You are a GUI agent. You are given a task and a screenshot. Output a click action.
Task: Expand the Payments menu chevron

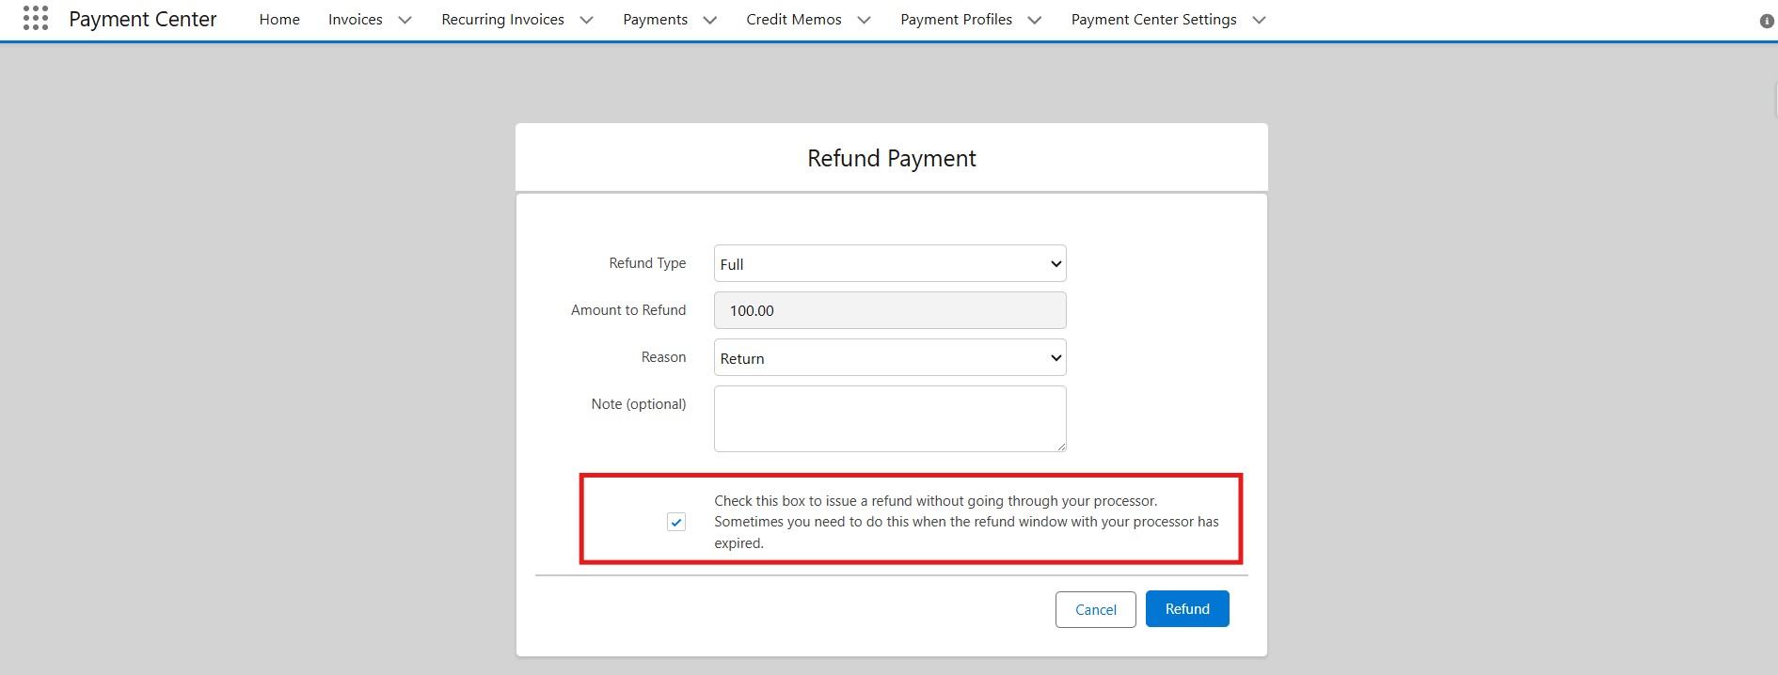pyautogui.click(x=710, y=20)
